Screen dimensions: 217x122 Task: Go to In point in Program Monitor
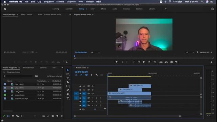[x=134, y=62]
